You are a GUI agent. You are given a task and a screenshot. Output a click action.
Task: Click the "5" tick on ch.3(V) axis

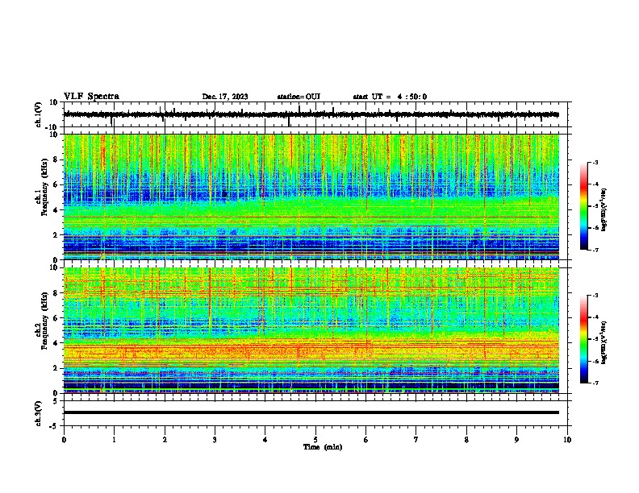tap(56, 401)
